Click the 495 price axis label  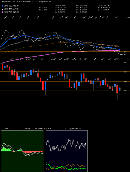pos(125,91)
